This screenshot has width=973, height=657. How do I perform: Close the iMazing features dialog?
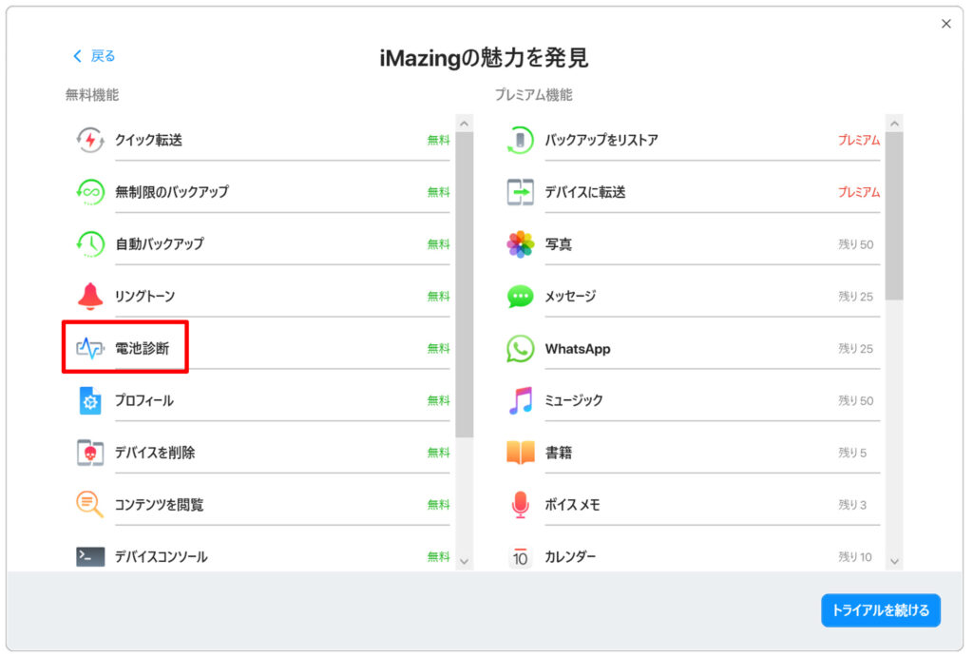pos(945,24)
